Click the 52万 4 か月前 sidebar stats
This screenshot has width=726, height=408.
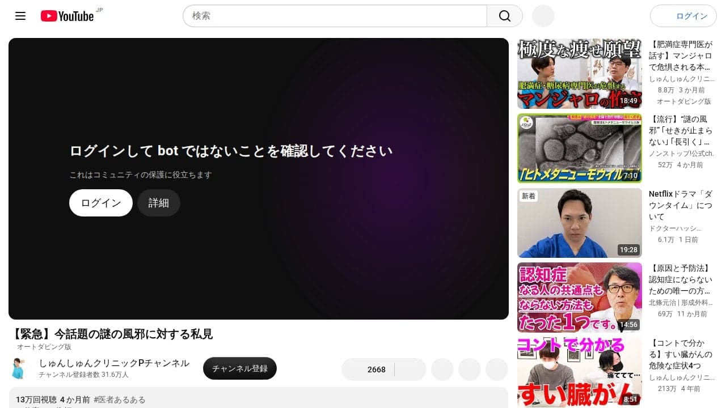tap(681, 165)
